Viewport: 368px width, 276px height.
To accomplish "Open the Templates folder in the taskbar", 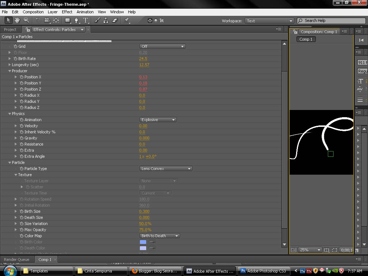I will pyautogui.click(x=47, y=271).
